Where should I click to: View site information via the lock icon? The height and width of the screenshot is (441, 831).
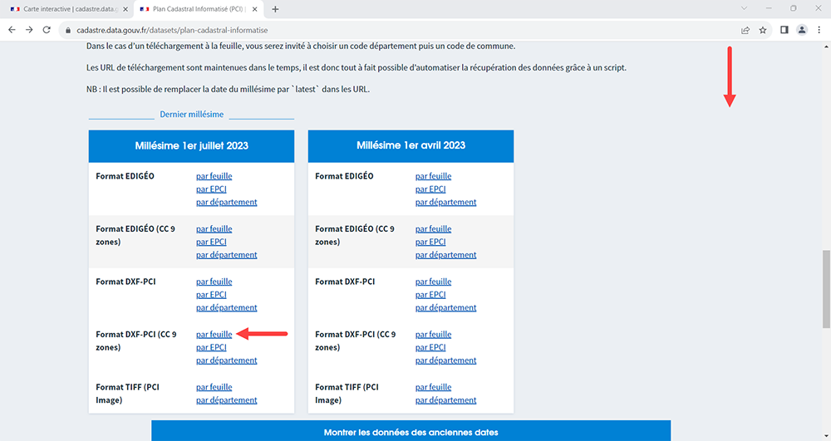69,29
